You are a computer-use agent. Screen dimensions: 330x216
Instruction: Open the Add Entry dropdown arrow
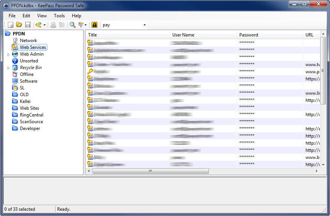coord(45,25)
